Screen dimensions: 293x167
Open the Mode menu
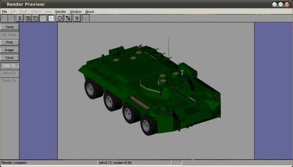coord(24,12)
